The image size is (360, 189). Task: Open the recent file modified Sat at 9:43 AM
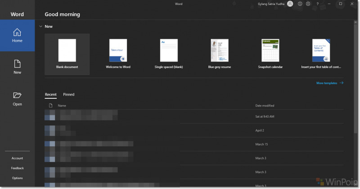point(194,116)
